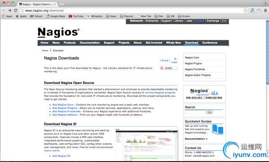Click the screen cast extension icon

click(259, 11)
